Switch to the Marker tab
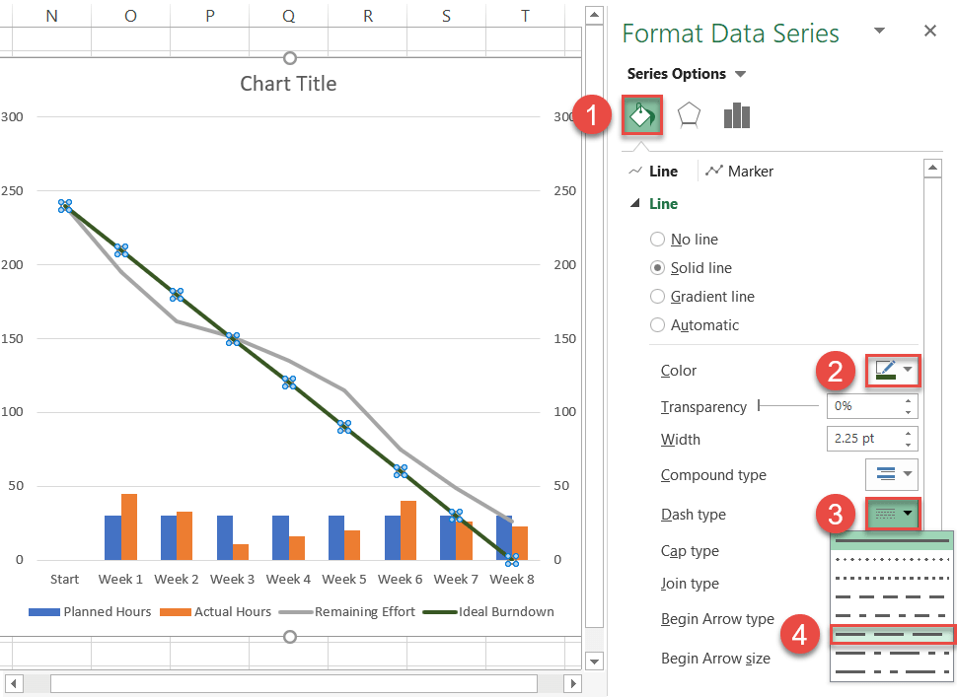The width and height of the screenshot is (957, 697). pos(739,171)
